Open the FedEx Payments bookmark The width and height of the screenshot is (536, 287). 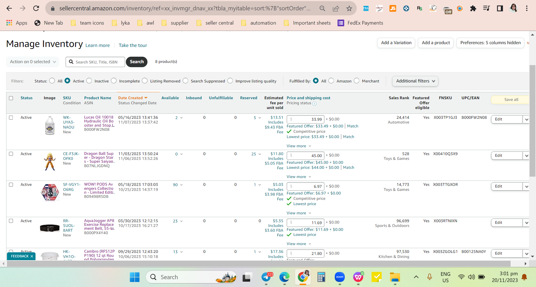360,23
